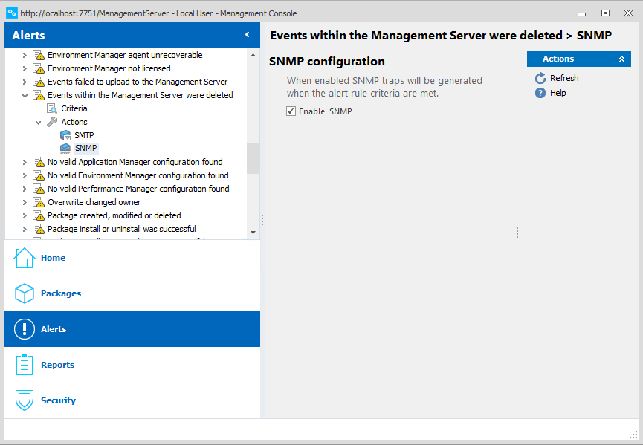Collapse the Events within Management Server deleted node
Screen dimensions: 643x445
pos(25,94)
